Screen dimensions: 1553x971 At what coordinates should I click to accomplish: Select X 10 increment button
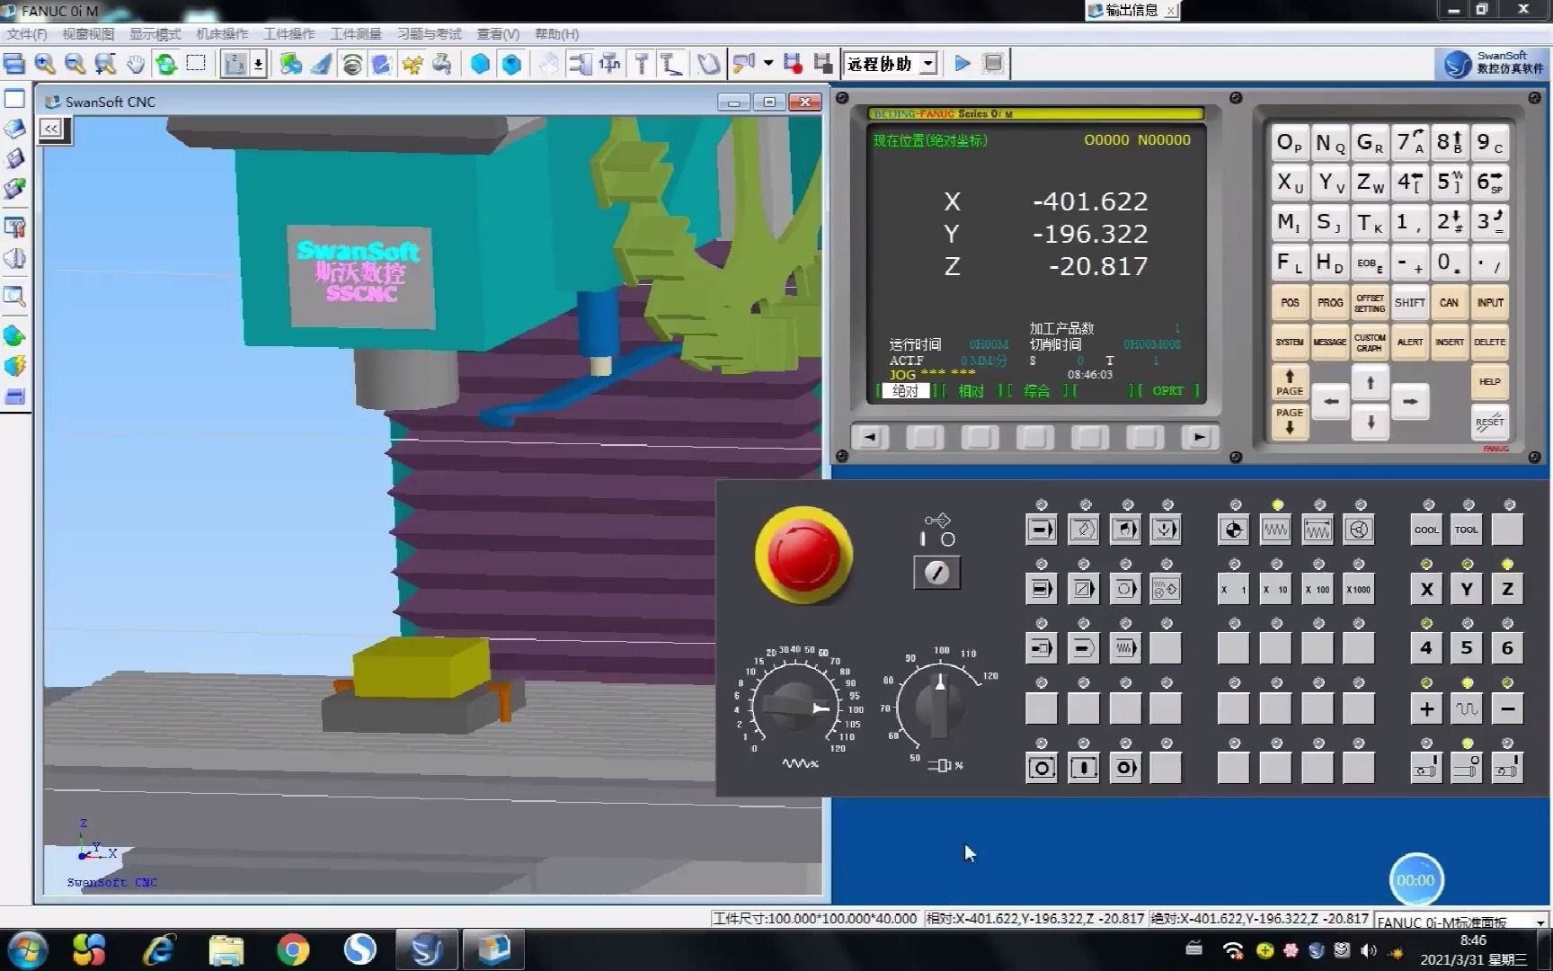[1276, 589]
